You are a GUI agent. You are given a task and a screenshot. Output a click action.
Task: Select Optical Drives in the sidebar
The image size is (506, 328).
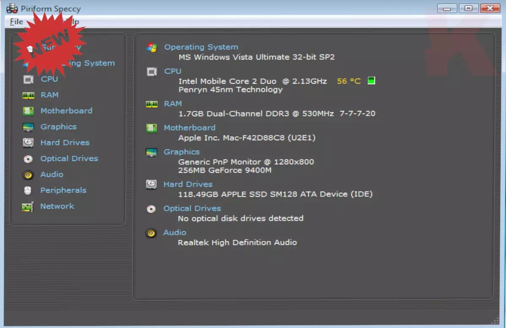(69, 158)
